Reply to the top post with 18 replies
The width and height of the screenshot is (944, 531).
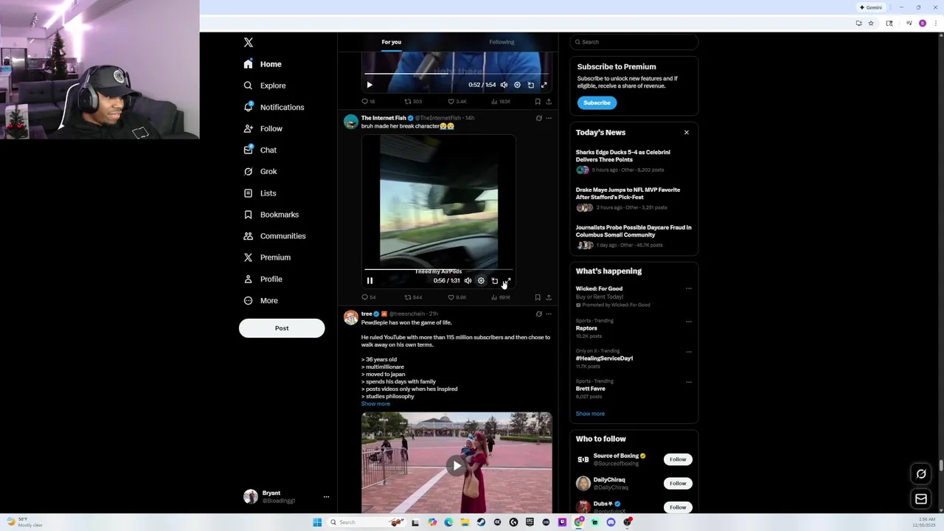pyautogui.click(x=368, y=102)
